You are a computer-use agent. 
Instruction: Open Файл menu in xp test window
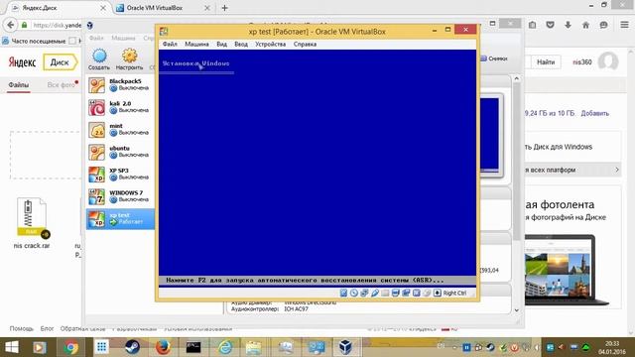170,44
